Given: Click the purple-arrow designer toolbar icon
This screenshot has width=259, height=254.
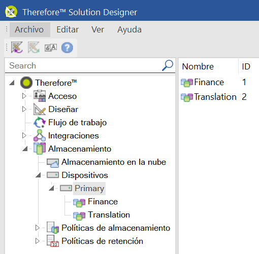Looking at the screenshot, I should coord(17,48).
